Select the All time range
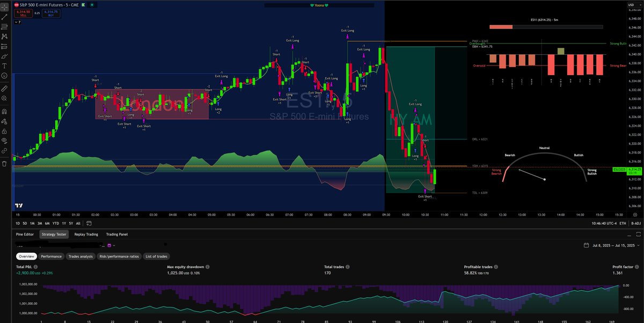644x323 pixels. (79, 223)
